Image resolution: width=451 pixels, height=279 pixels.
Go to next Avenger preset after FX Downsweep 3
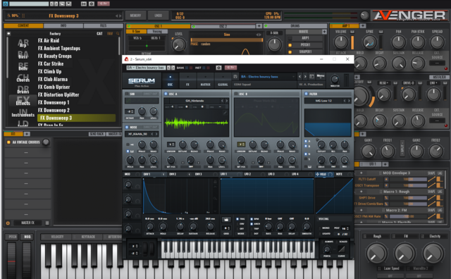tap(121, 15)
